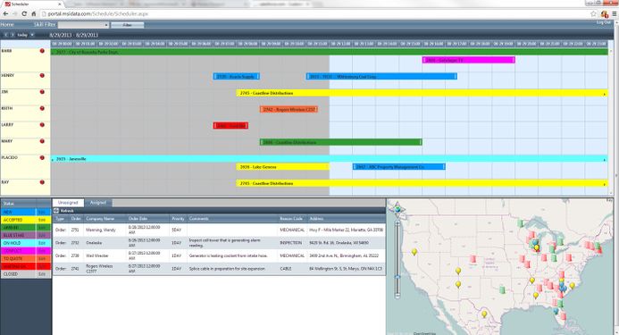Image resolution: width=619 pixels, height=335 pixels.
Task: Open the Chrome menu icon
Action: click(615, 13)
